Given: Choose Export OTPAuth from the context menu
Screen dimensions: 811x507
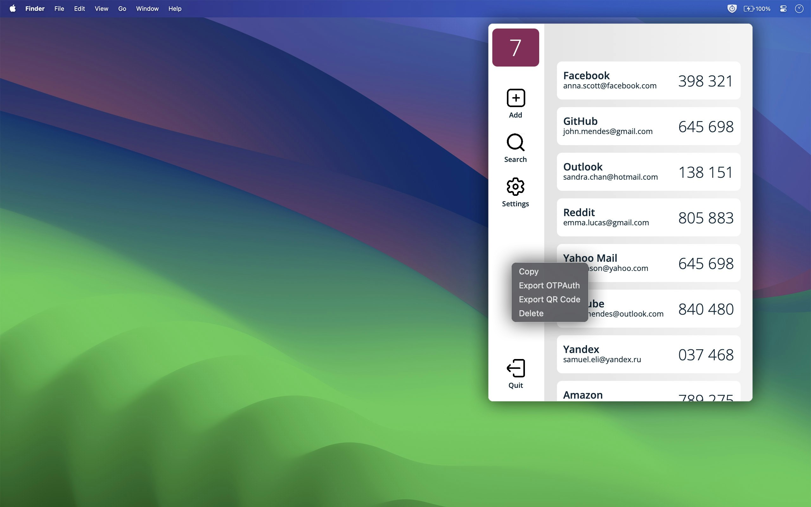Looking at the screenshot, I should 550,286.
